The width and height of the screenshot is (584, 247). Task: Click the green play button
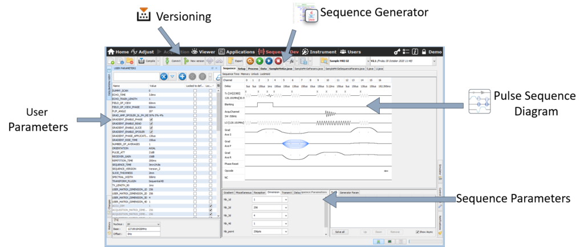pyautogui.click(x=259, y=60)
